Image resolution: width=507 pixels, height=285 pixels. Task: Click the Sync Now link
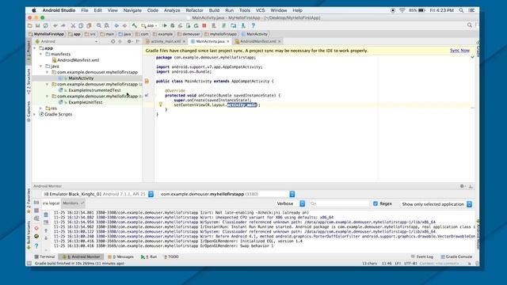(x=459, y=51)
